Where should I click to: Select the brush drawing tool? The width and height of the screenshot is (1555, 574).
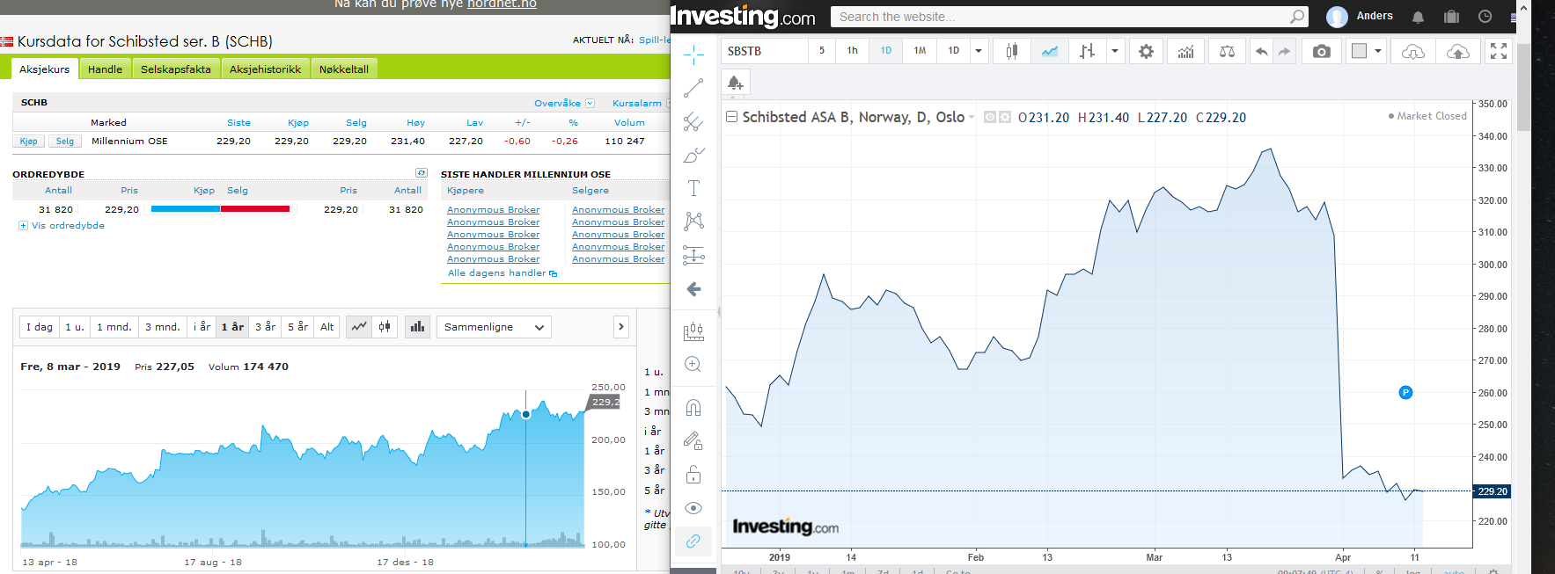pyautogui.click(x=693, y=155)
